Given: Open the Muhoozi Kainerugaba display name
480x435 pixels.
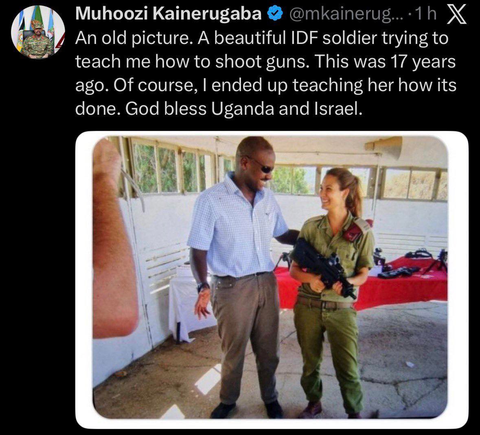Looking at the screenshot, I should point(169,14).
